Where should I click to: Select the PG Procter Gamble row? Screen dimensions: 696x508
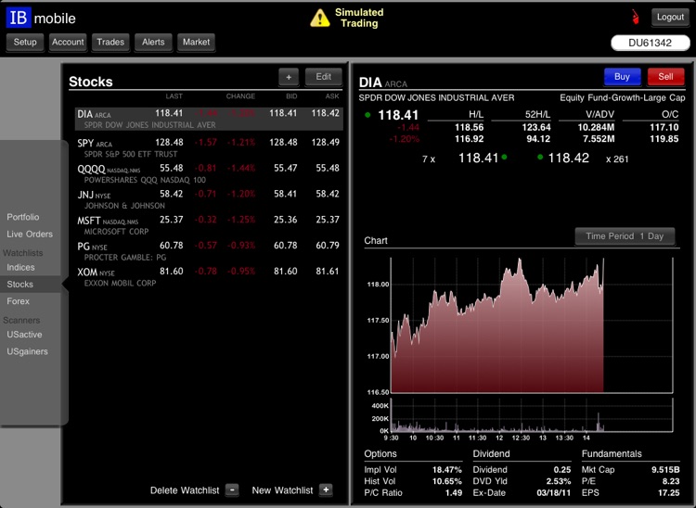(x=209, y=251)
